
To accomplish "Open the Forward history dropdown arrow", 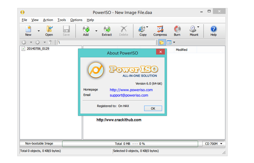I will 45,42.
